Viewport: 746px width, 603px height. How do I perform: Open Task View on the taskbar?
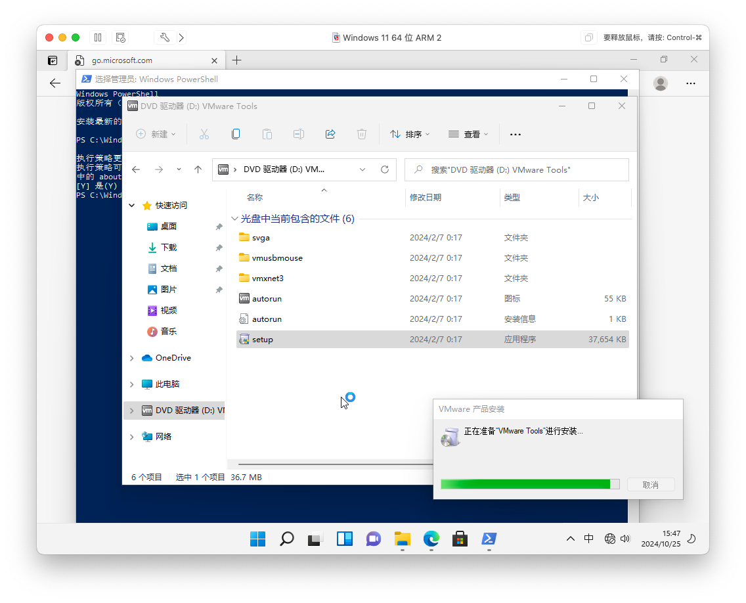coord(315,539)
